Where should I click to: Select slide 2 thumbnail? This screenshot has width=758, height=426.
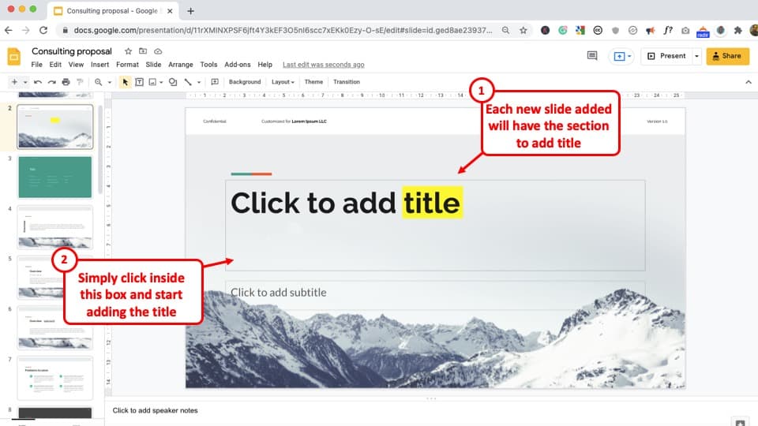coord(55,126)
